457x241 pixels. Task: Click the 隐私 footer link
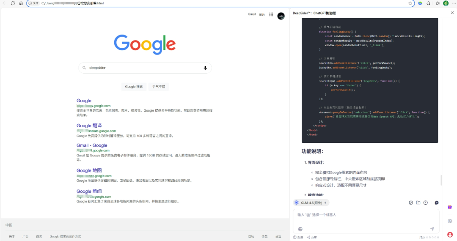[251, 237]
